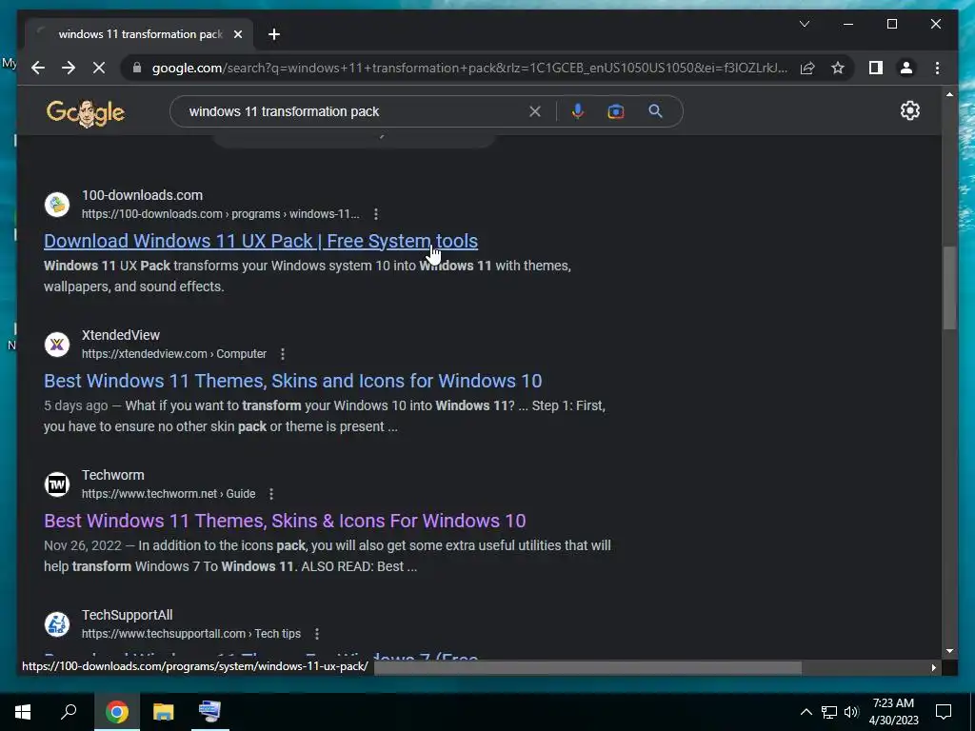The image size is (975, 731).
Task: Open XtendedView Best Windows 11 Themes link
Action: tap(293, 381)
